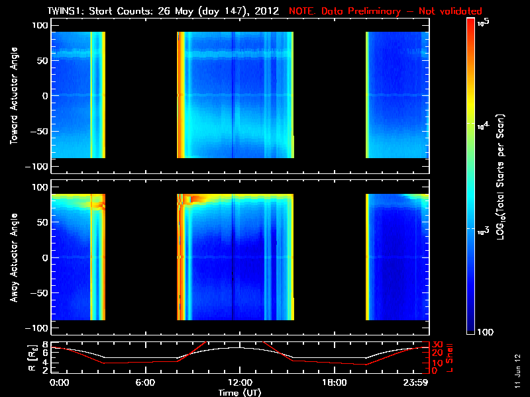Click the "LOG10(Total Starts per Scan)" label
This screenshot has width=530, height=397.
point(502,175)
